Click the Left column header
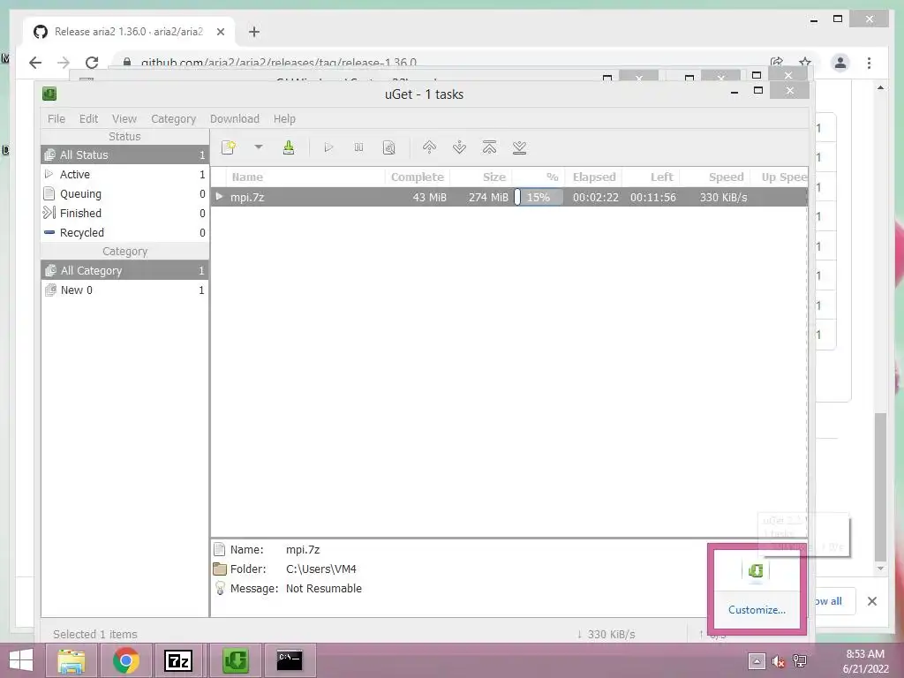The image size is (904, 678). pos(651,177)
